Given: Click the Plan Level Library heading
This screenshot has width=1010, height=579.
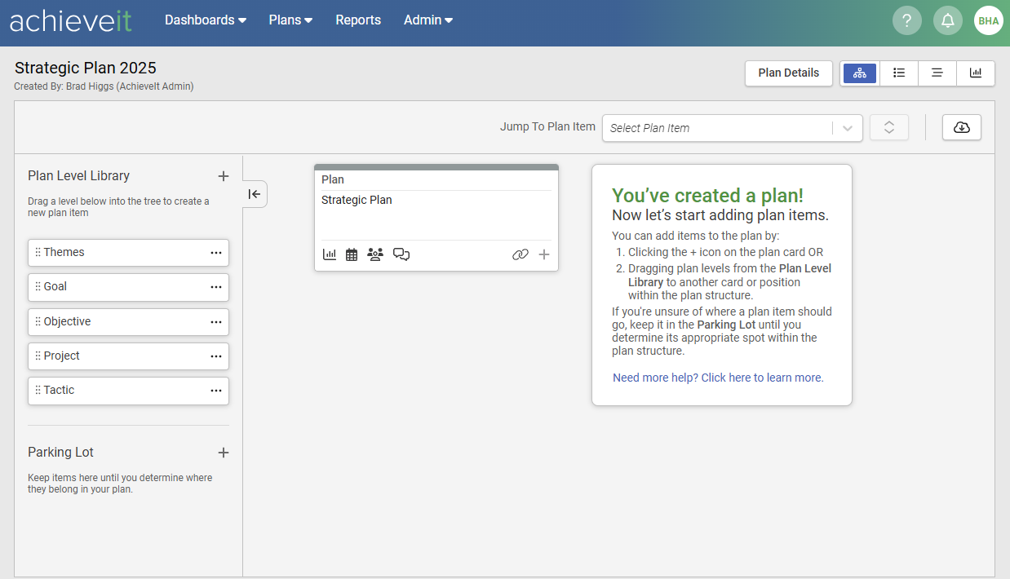Looking at the screenshot, I should point(78,176).
